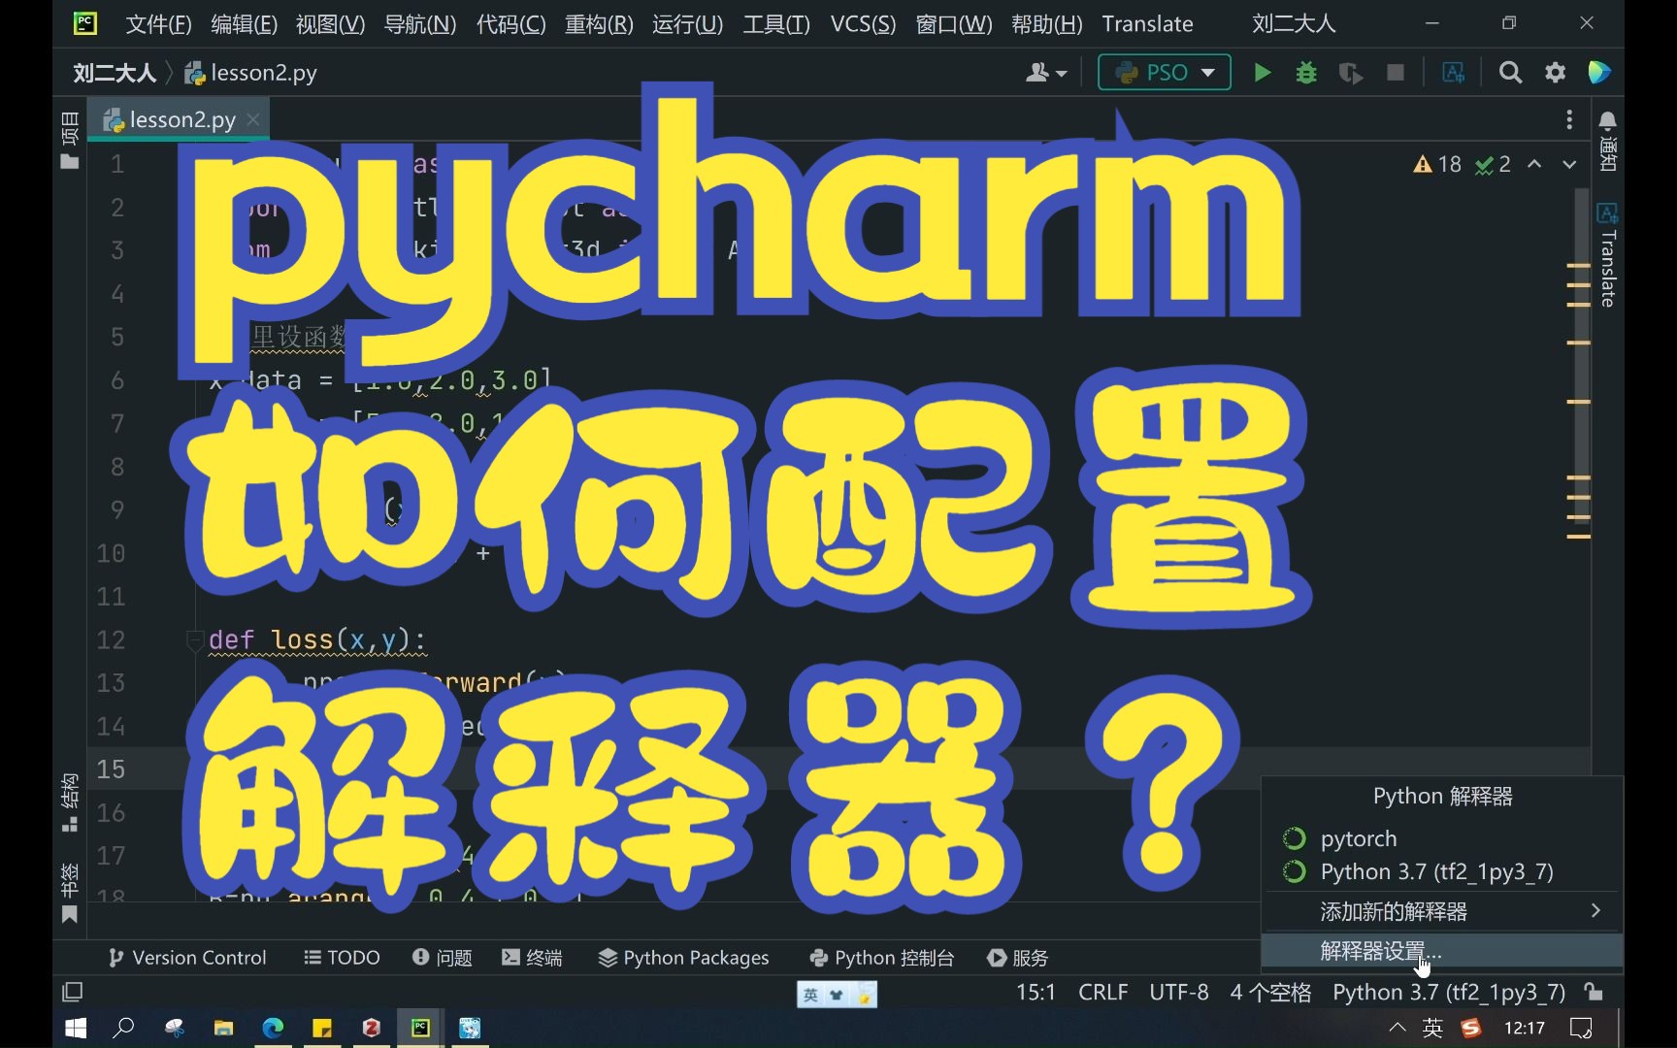Screen dimensions: 1677x1048
Task: Launch Microsoft Edge from the taskbar
Action: click(273, 1028)
